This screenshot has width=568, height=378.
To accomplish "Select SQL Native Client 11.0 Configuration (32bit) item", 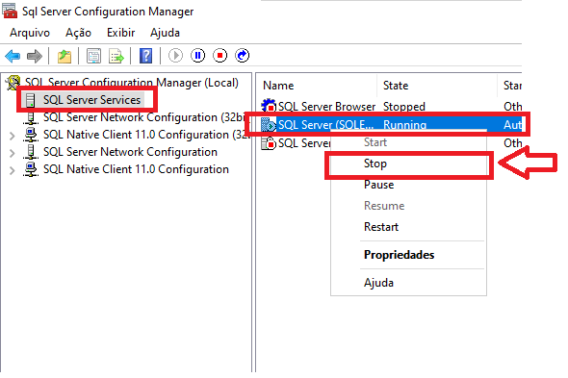I will pyautogui.click(x=145, y=135).
